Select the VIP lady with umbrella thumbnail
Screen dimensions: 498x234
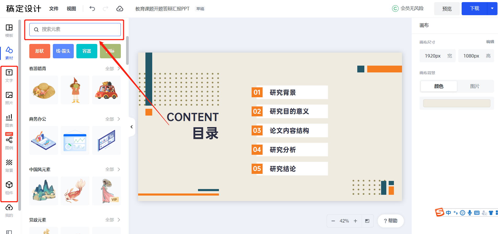[106, 191]
